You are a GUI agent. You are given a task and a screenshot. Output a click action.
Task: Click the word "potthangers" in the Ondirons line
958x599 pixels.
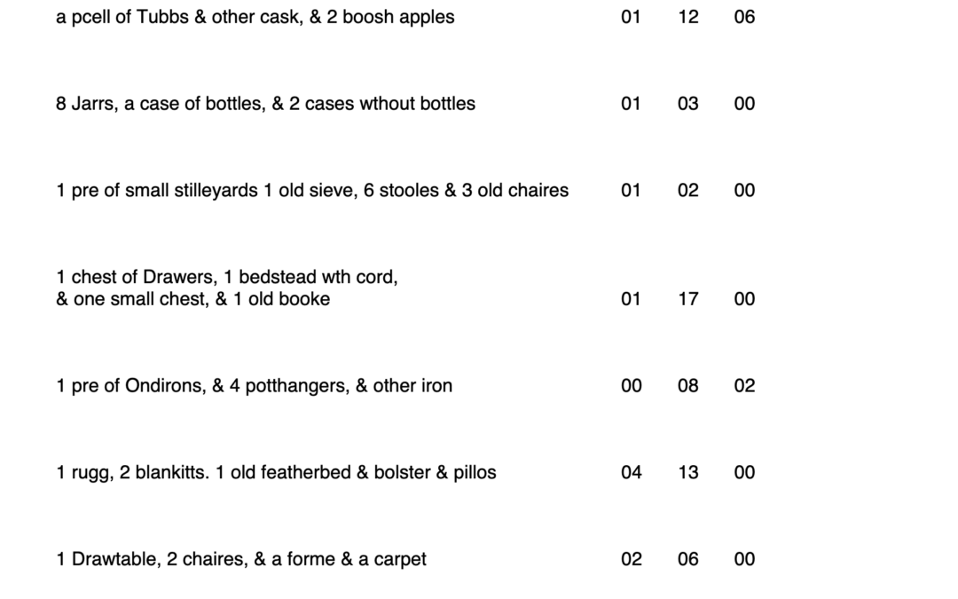[x=296, y=386]
